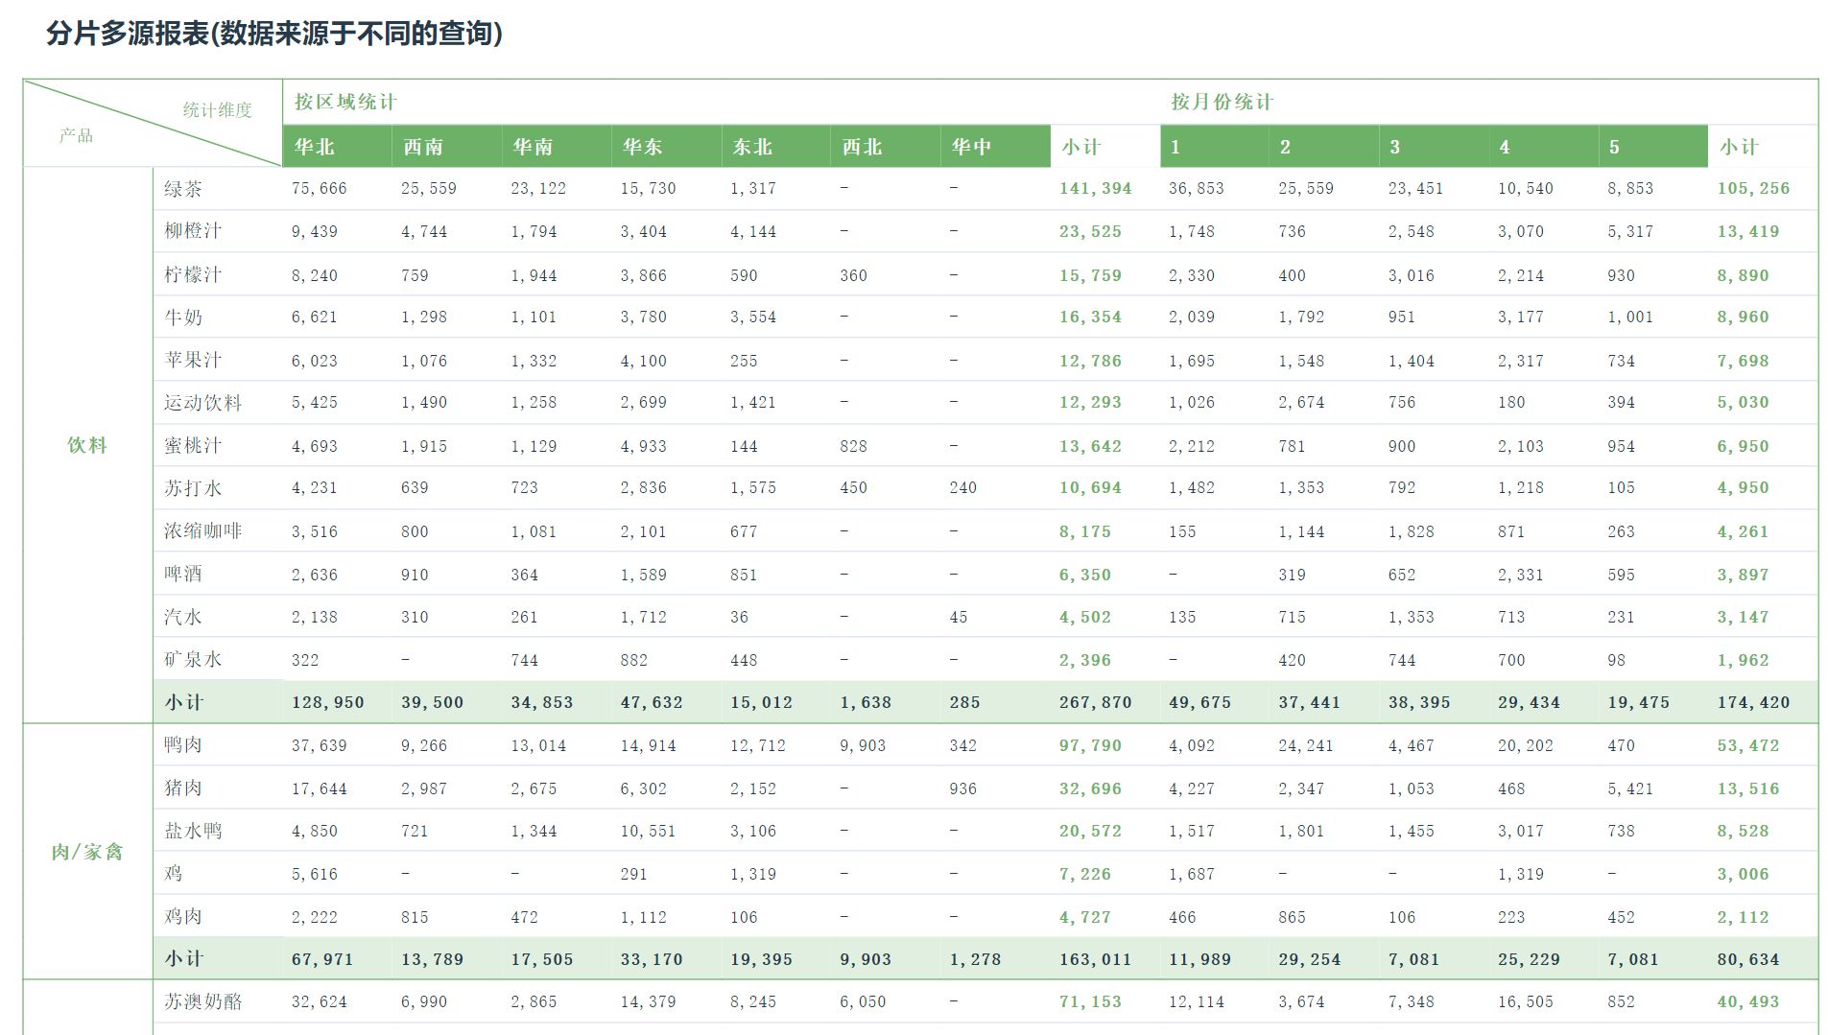Select the 绿茶 monthly subtotal 105,256
The image size is (1828, 1035).
[x=1753, y=189]
